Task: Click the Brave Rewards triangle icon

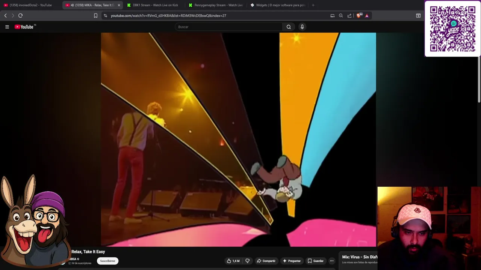Action: tap(367, 16)
